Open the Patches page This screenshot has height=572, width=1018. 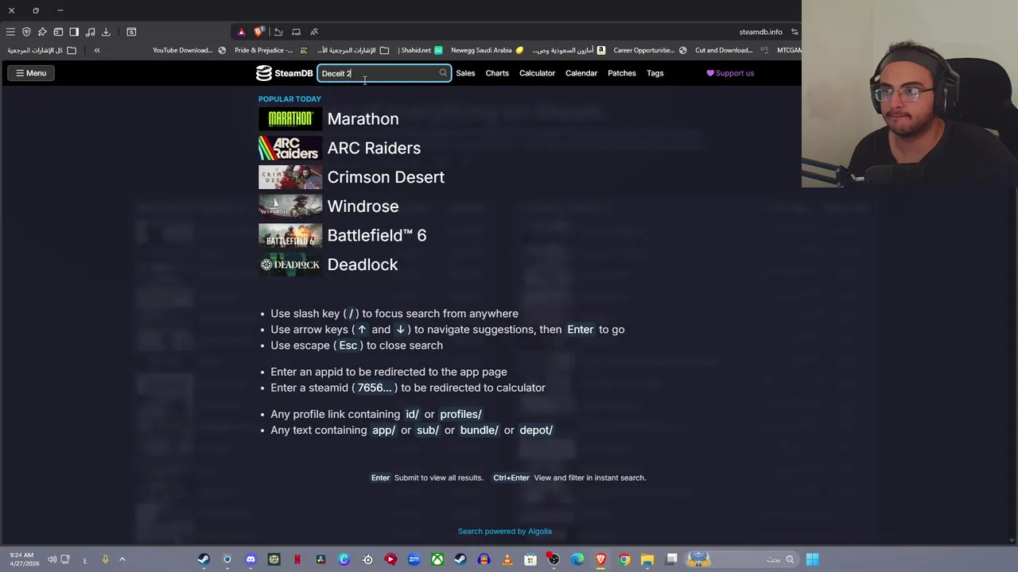(622, 73)
